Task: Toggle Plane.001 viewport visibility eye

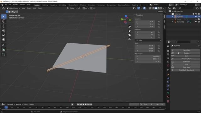Action: pyautogui.click(x=196, y=22)
